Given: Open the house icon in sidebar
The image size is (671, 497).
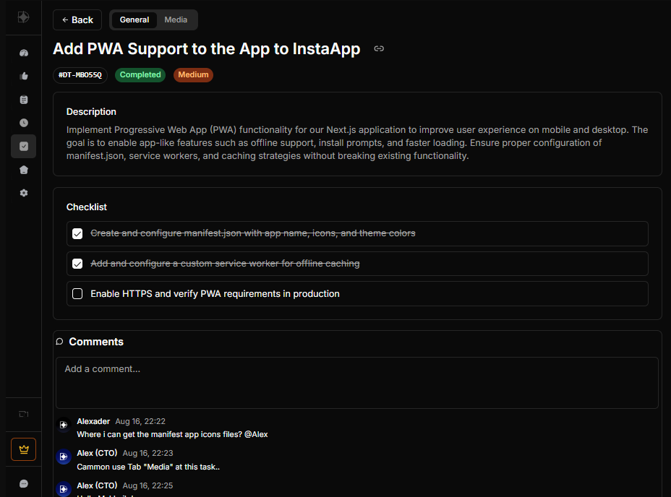Looking at the screenshot, I should [24, 170].
